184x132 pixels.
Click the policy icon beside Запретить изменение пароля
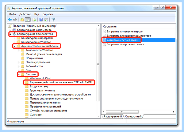[104, 32]
